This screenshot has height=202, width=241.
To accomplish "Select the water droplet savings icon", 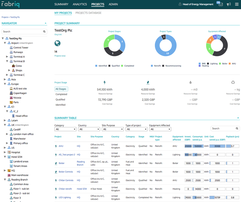I will pos(190,82).
